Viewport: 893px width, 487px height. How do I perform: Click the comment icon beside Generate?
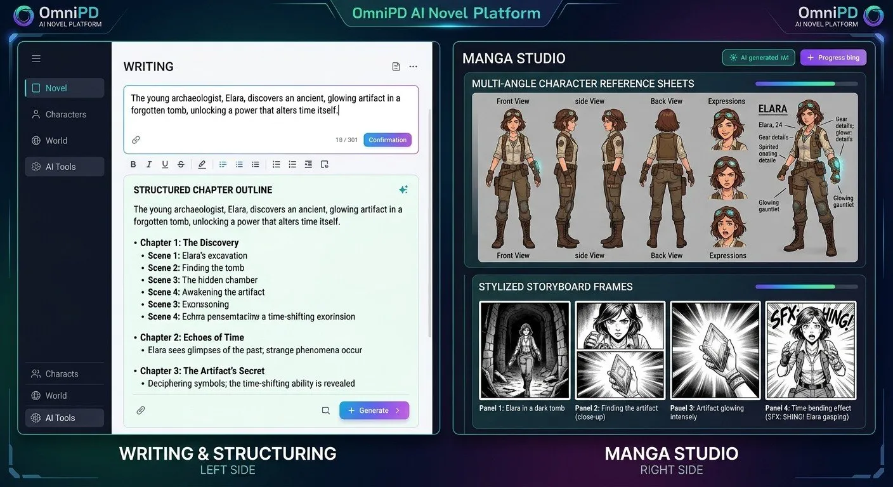(326, 410)
